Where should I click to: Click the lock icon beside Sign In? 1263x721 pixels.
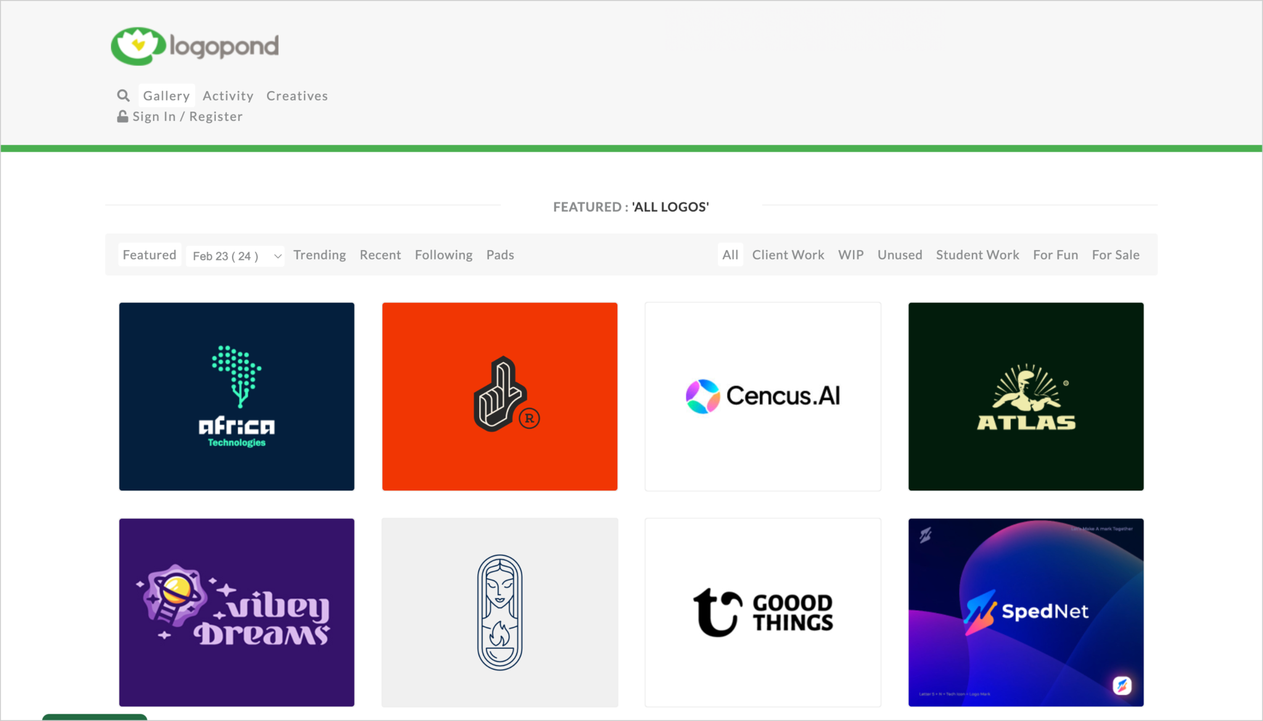[123, 115]
